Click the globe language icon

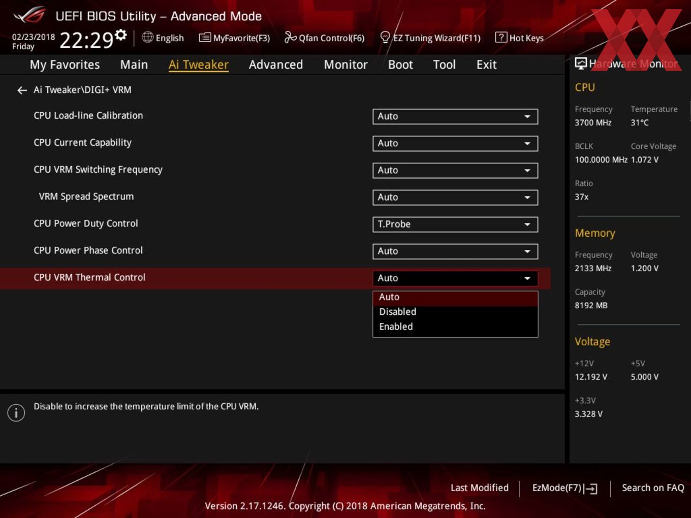(147, 37)
